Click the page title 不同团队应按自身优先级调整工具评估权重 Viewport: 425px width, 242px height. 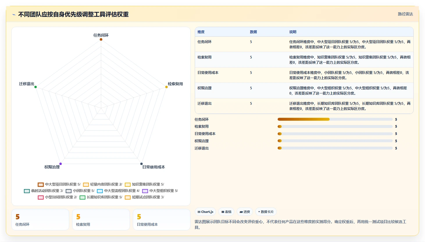tap(74, 15)
